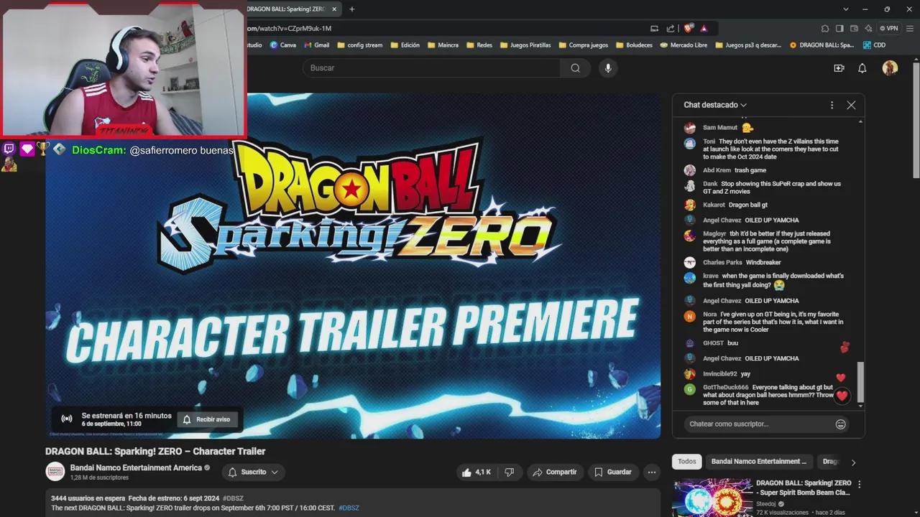Screen dimensions: 920x517
Task: Open YouTube notifications bell
Action: pos(862,68)
